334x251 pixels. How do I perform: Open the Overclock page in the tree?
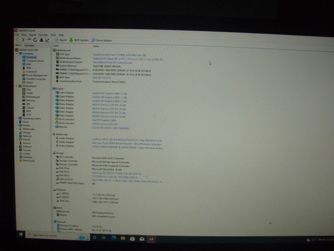[x=31, y=71]
